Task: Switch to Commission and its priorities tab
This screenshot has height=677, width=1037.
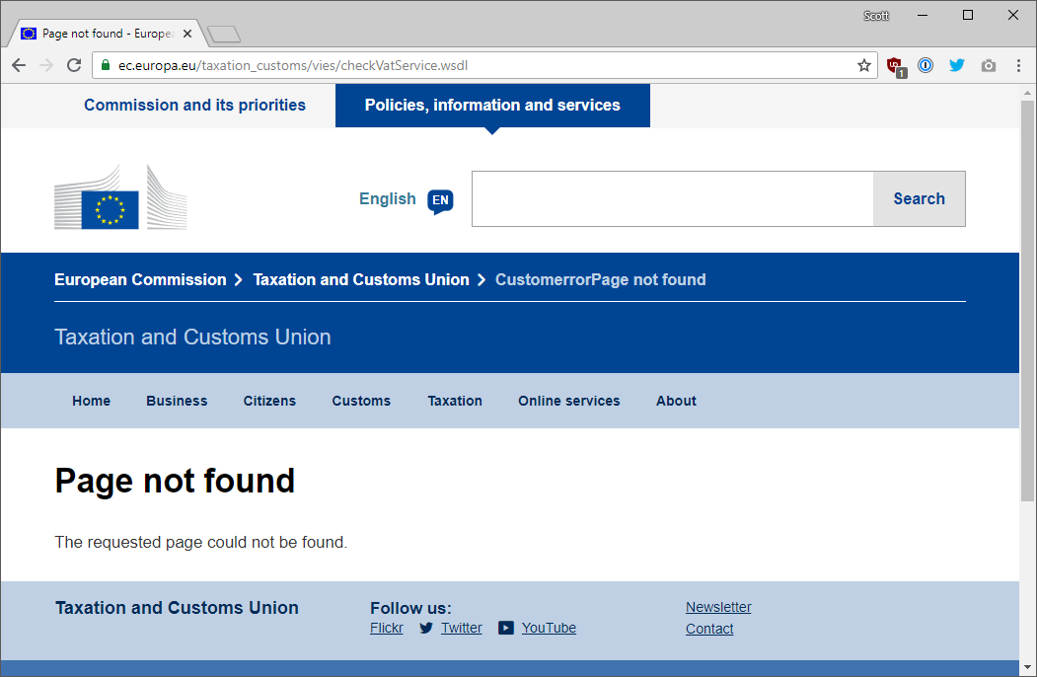Action: [194, 106]
